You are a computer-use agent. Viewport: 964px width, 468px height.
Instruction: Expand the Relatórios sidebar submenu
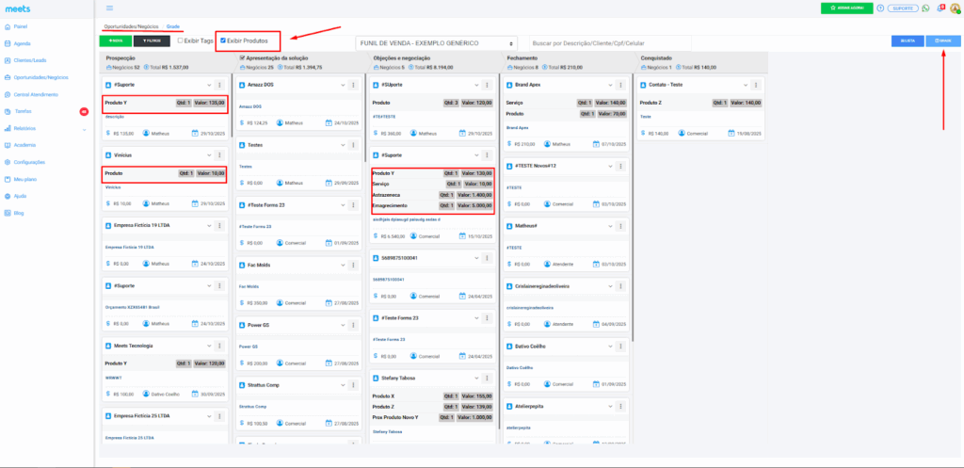(x=85, y=128)
